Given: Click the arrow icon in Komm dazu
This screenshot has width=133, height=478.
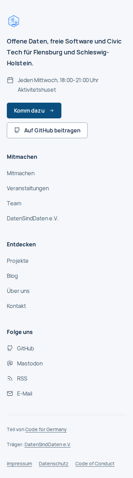Looking at the screenshot, I should point(51,111).
